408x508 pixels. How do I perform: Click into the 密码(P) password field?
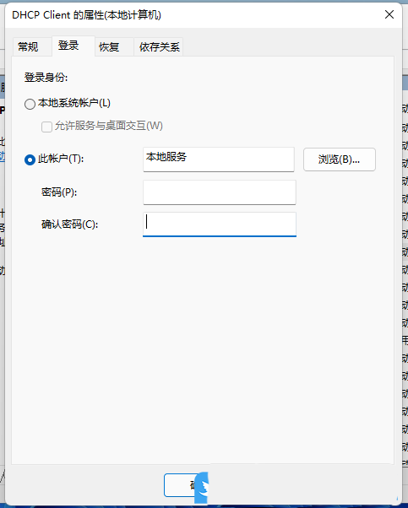coord(220,192)
